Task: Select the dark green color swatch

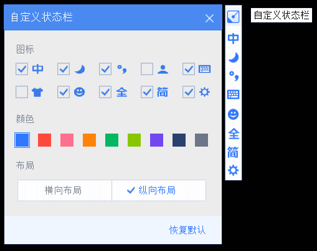Action: (111, 140)
